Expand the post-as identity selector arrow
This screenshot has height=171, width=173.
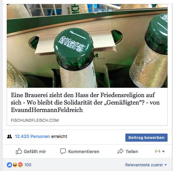(x=163, y=151)
